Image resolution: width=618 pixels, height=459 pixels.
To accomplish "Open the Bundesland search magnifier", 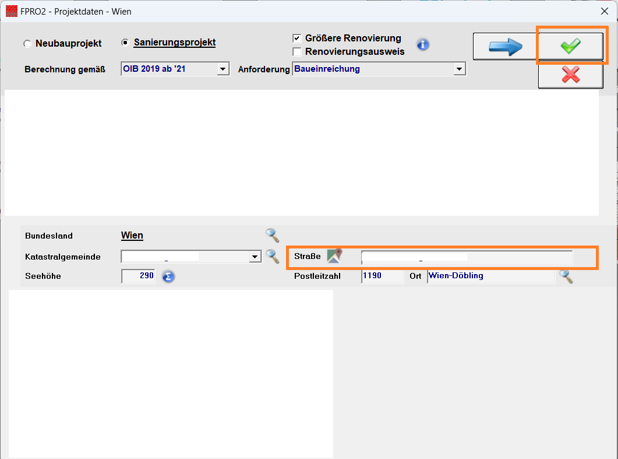I will [x=272, y=235].
